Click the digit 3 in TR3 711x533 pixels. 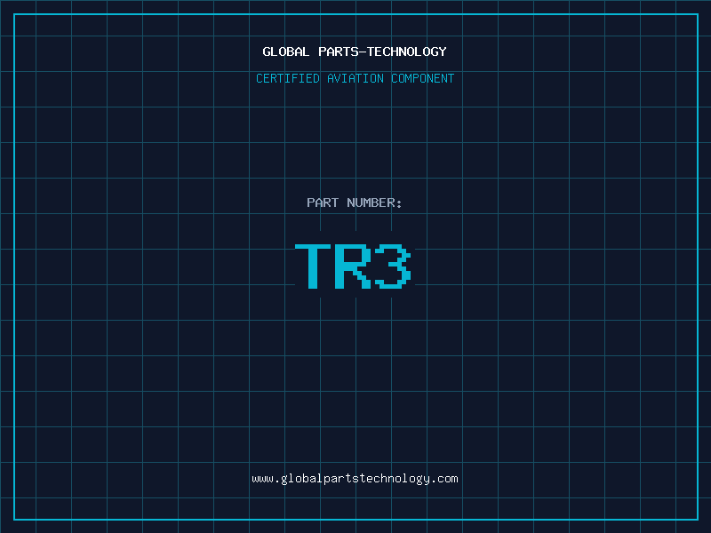coord(393,266)
